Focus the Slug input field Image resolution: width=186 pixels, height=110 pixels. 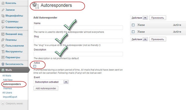[78, 41]
